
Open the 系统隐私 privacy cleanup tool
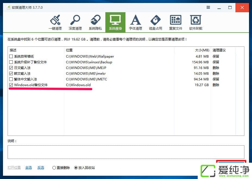[x=95, y=22]
